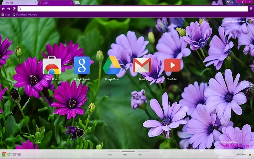Image resolution: width=254 pixels, height=159 pixels.
Task: Select the Apps browser tab
Action: [56, 3]
